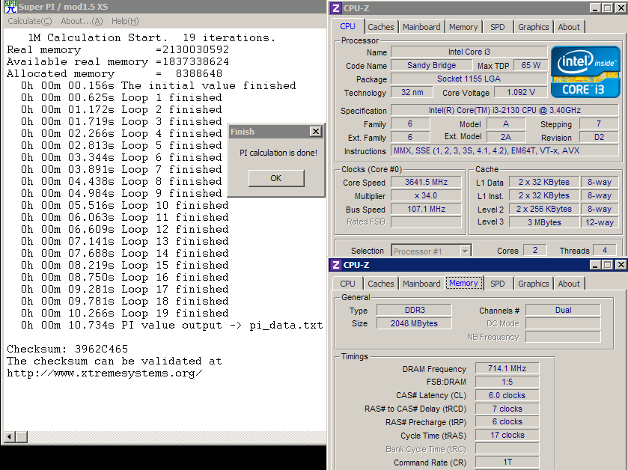Screen dimensions: 628x470
Task: Switch to CPU tab in the CPU-Z memory window
Action: [347, 284]
